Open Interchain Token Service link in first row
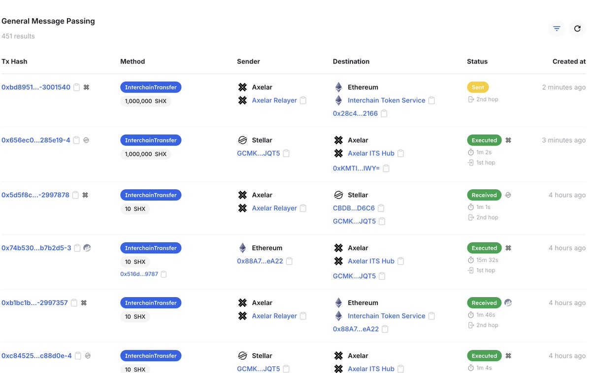The width and height of the screenshot is (591, 373). pos(386,101)
